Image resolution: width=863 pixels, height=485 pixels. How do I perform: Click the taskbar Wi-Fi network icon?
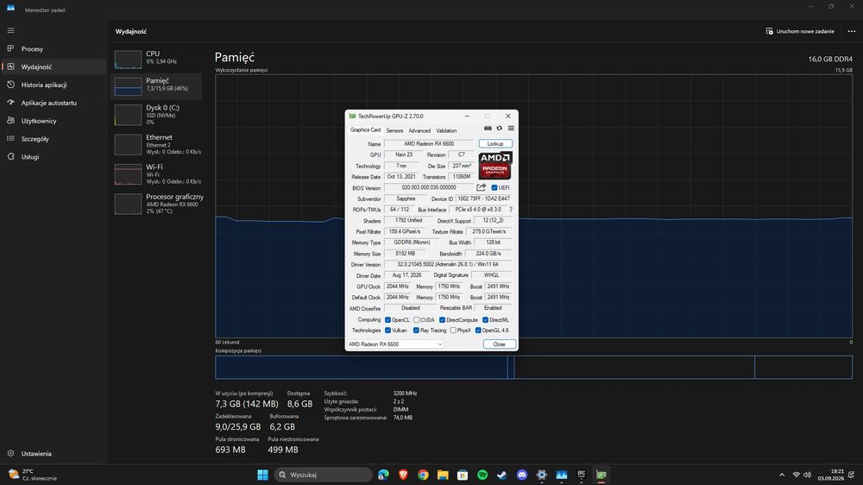tap(796, 475)
